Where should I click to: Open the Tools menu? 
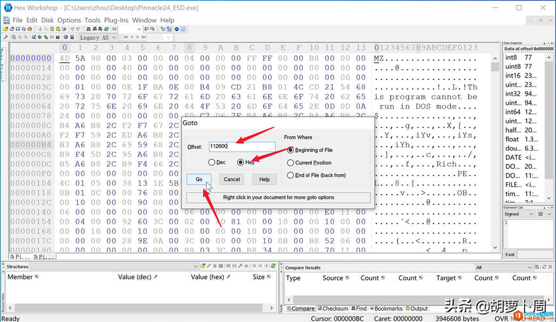(92, 20)
